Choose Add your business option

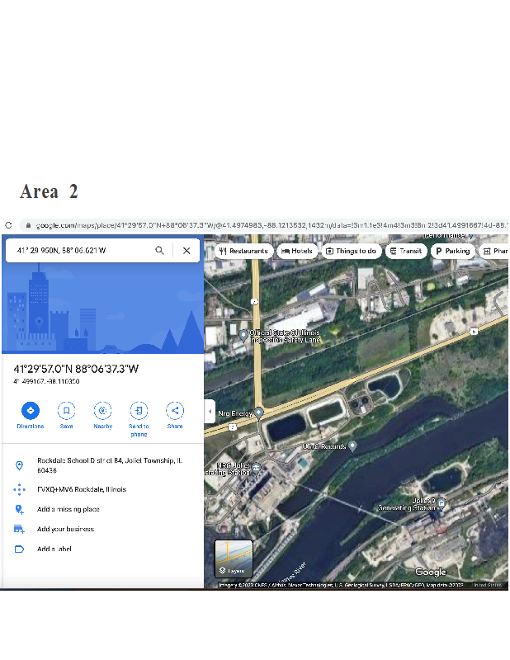coord(65,529)
